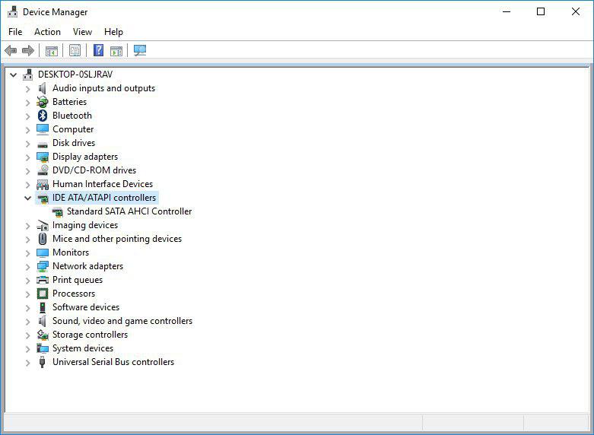The height and width of the screenshot is (435, 594).
Task: Expand the Universal Serial Bus controllers node
Action: (x=28, y=362)
